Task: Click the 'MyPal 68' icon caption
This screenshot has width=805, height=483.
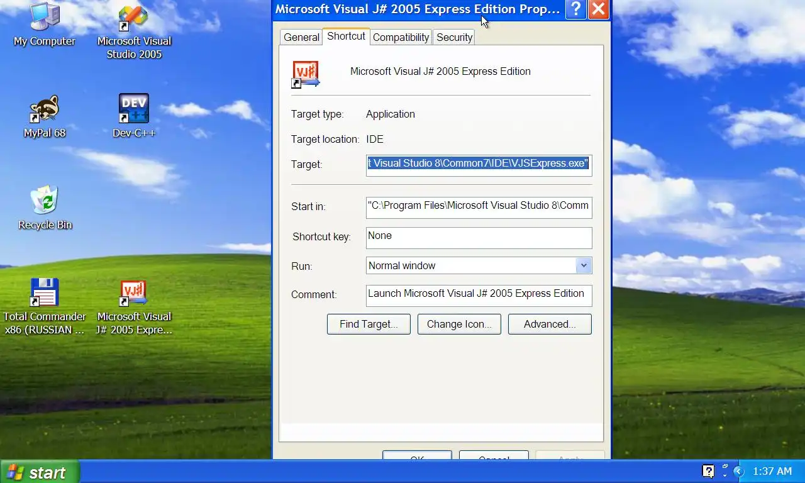Action: pos(45,133)
